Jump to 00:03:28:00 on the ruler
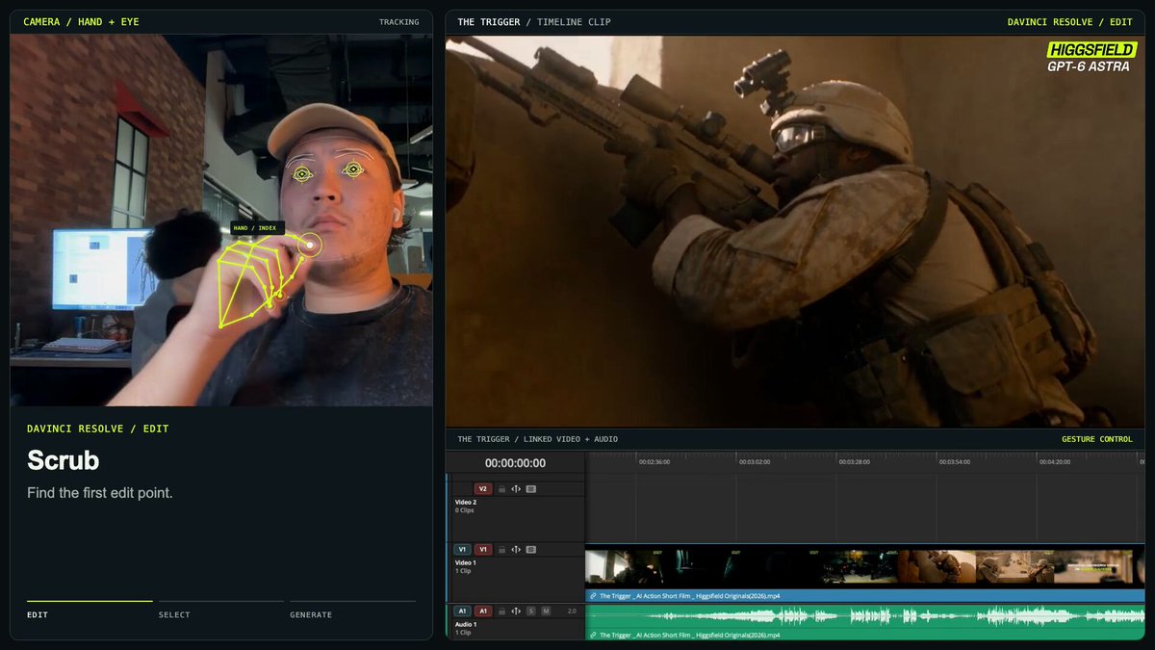The height and width of the screenshot is (650, 1155). pyautogui.click(x=855, y=461)
